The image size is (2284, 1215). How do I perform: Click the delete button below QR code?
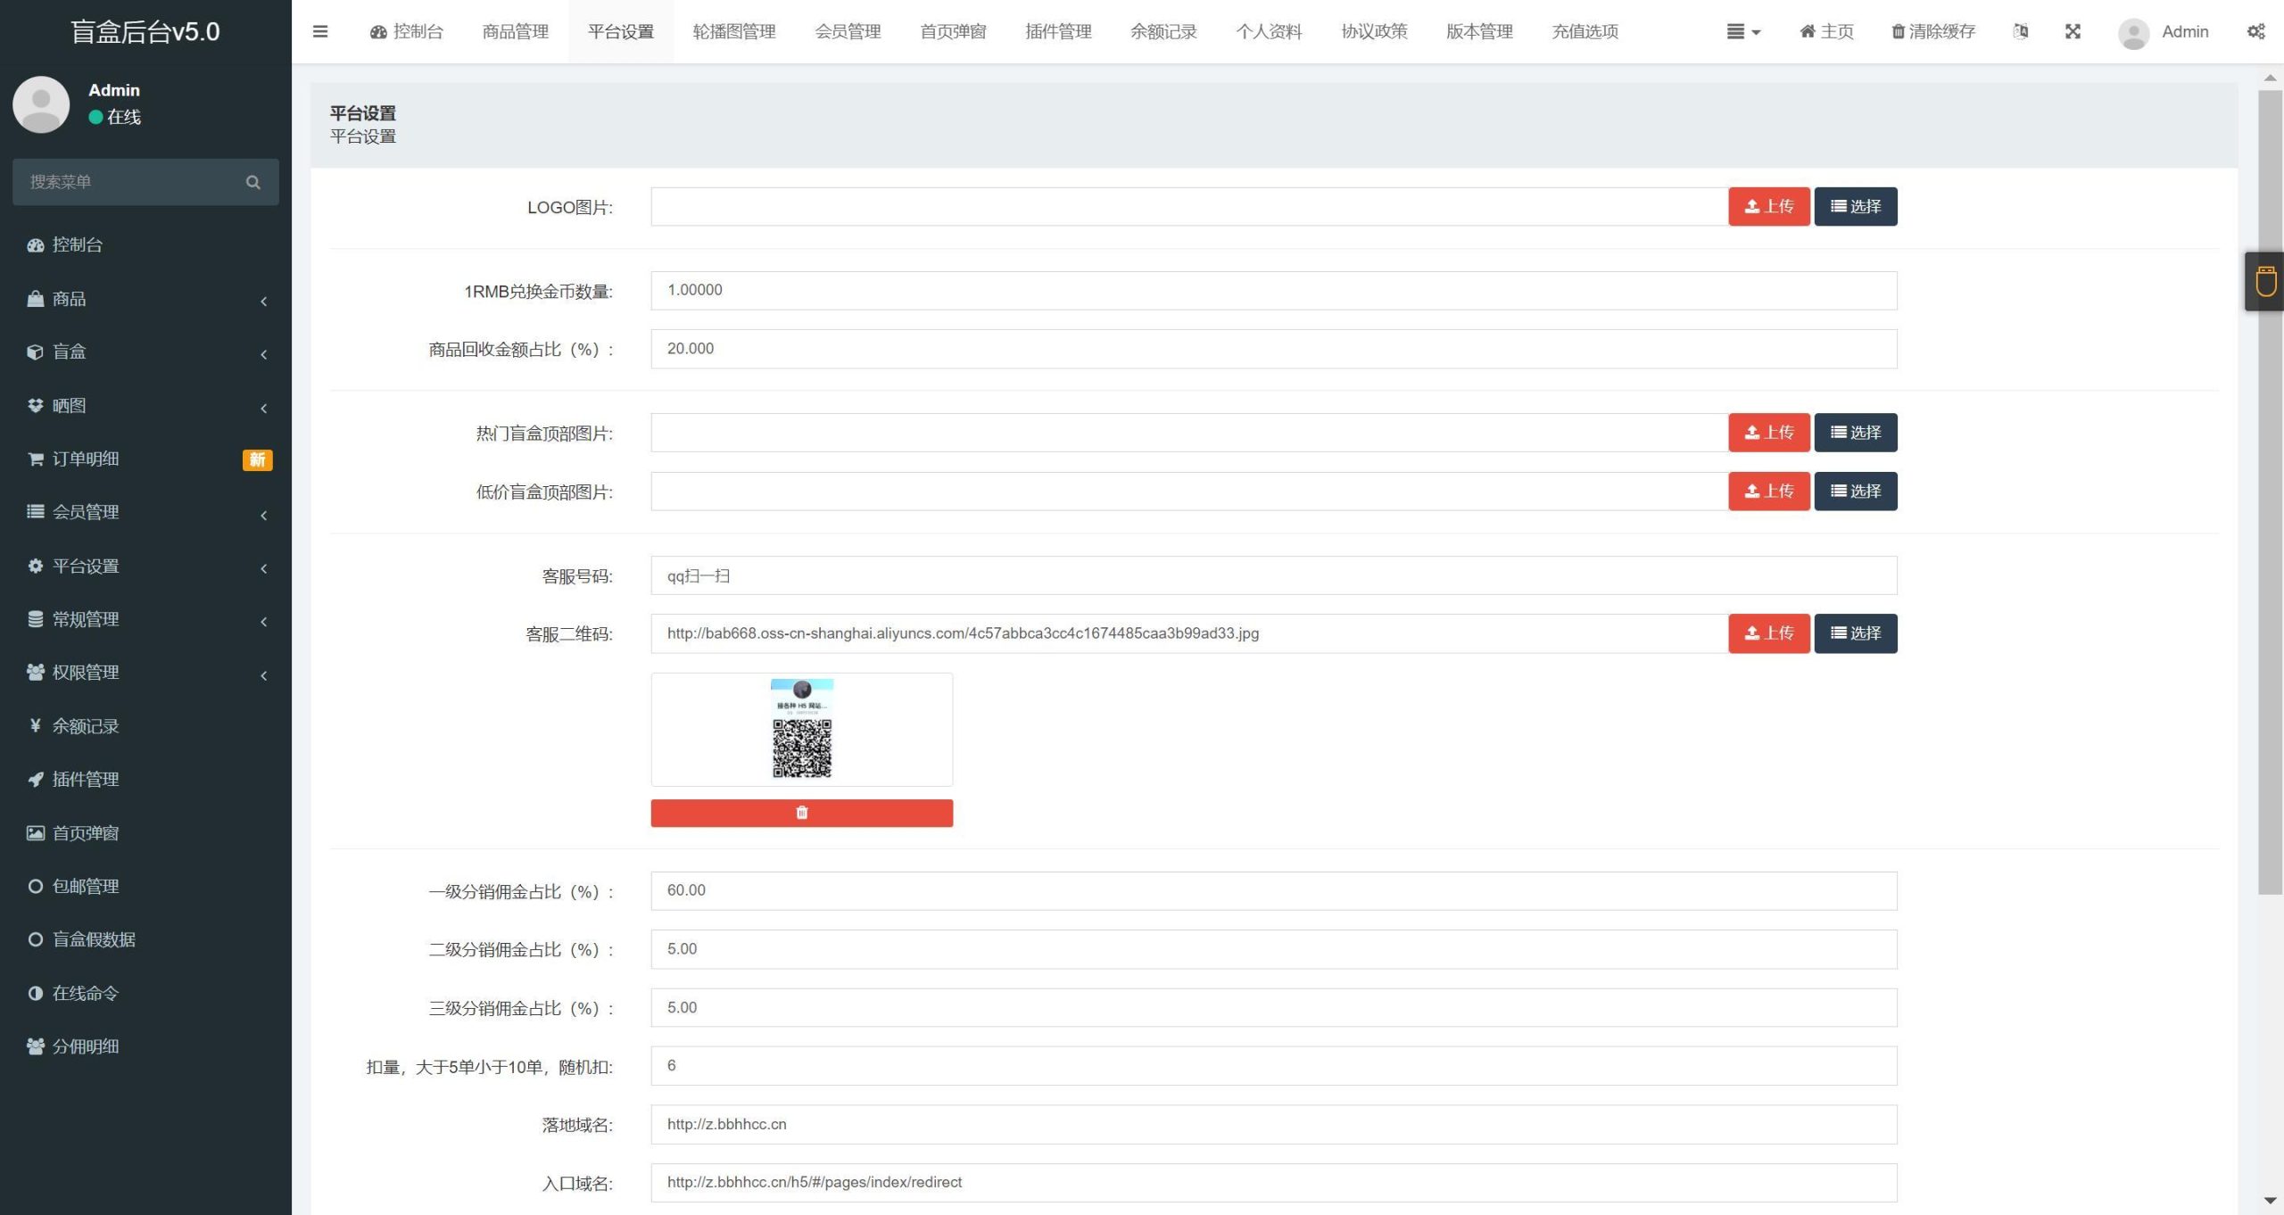(800, 813)
